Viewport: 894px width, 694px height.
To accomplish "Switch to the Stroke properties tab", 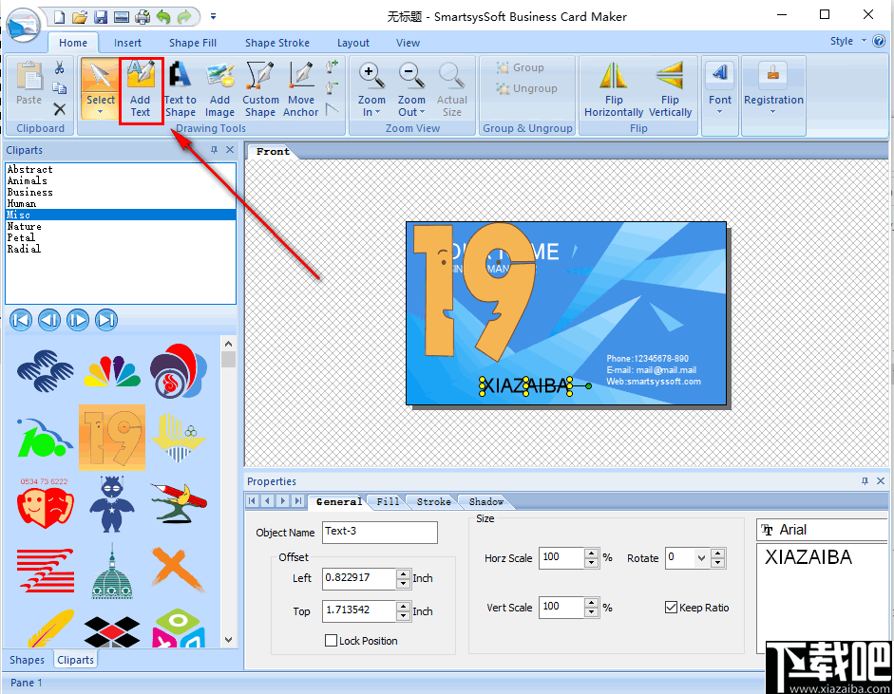I will [432, 501].
